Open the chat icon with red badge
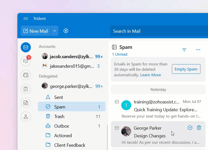Viewport: 208px width, 150px height. point(26,61)
